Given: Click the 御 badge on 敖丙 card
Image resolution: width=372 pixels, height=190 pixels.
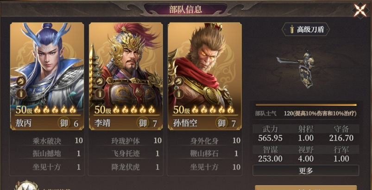Looking at the screenshot, I should [x=64, y=123].
